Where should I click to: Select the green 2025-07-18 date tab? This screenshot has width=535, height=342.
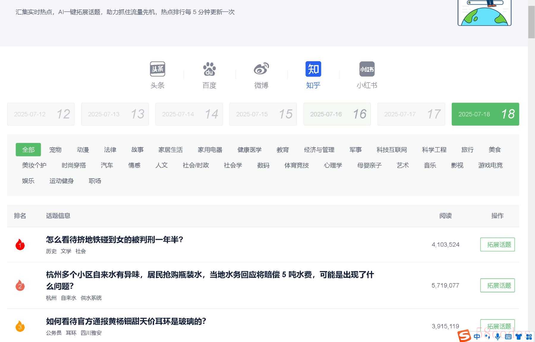pyautogui.click(x=485, y=114)
